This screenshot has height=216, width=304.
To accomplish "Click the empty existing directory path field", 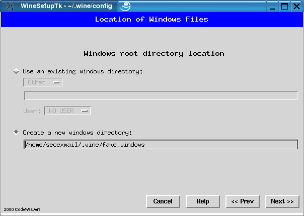I will tap(161, 96).
